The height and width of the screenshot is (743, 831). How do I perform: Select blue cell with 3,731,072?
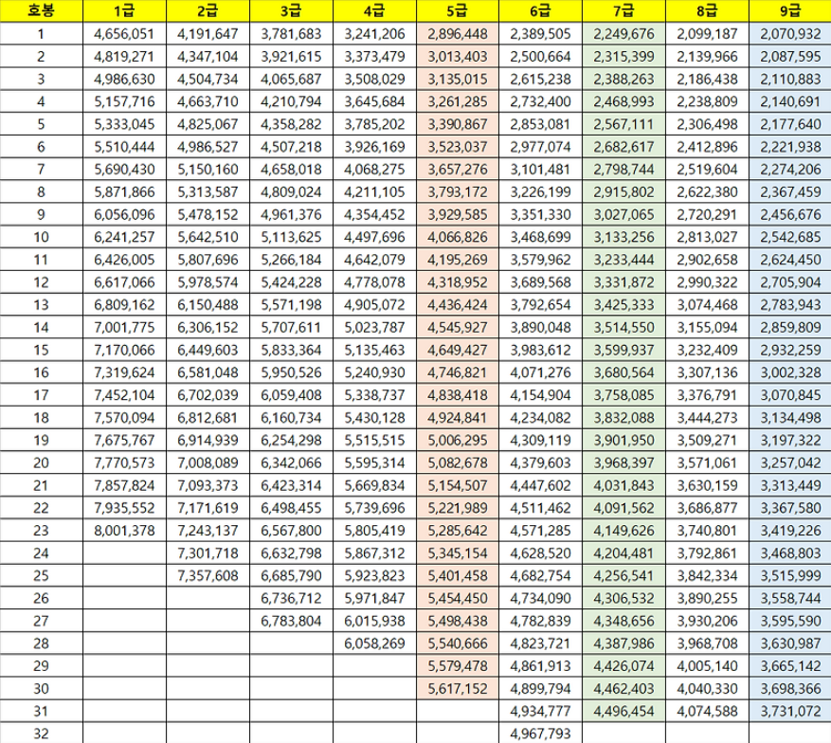[x=789, y=710]
